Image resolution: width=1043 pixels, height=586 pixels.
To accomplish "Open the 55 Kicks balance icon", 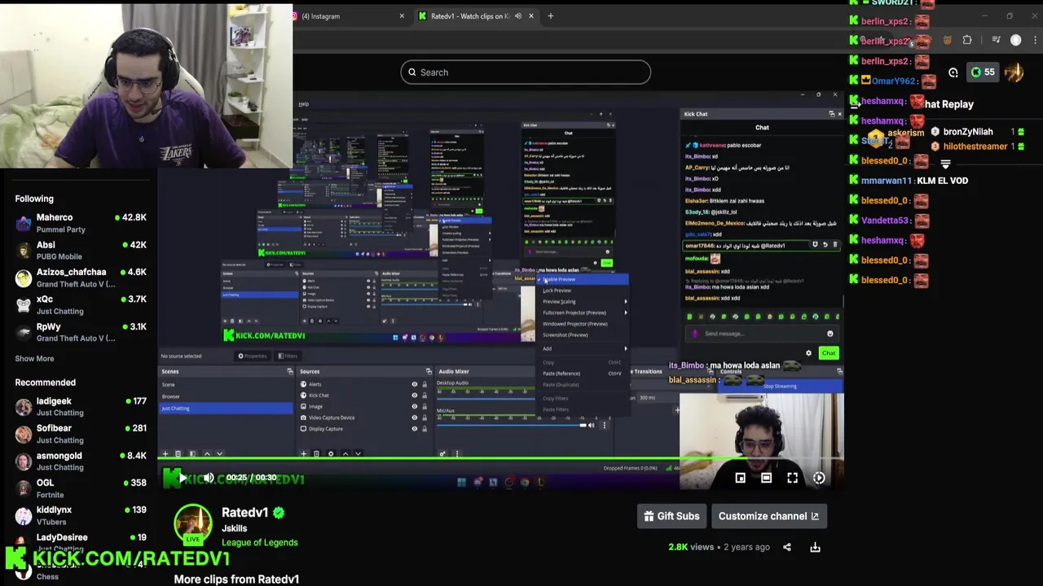I will [x=982, y=72].
